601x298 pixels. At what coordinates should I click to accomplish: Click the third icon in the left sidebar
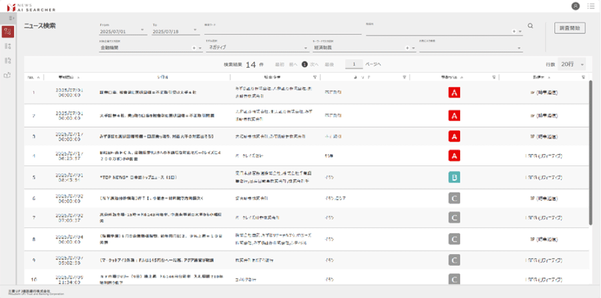(8, 61)
